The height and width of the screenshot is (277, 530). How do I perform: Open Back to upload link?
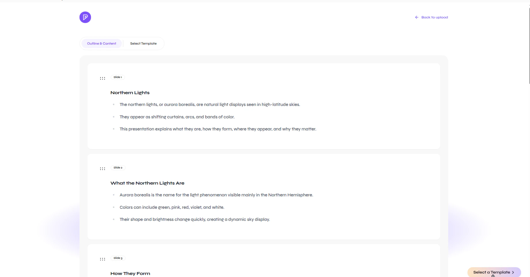point(435,17)
